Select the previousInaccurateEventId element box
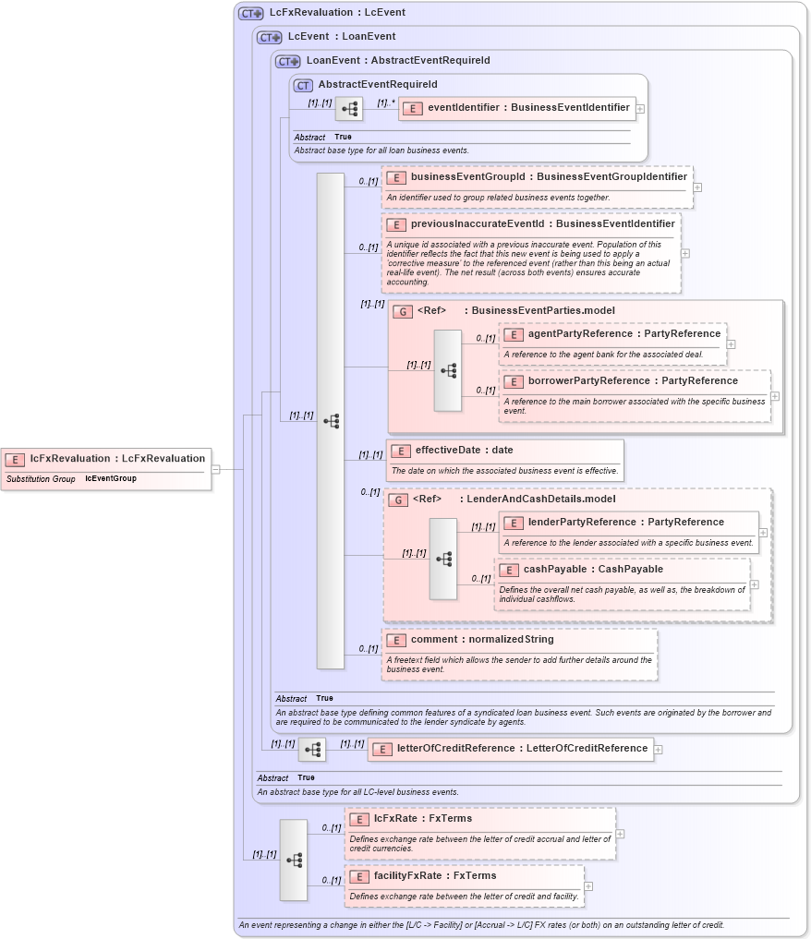 531,224
